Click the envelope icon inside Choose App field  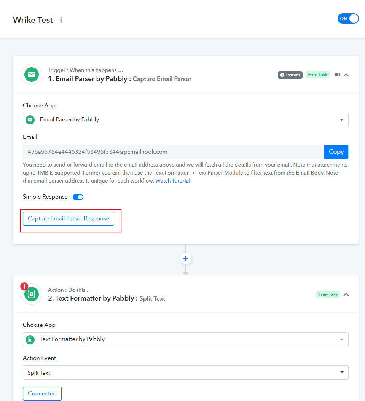(x=30, y=120)
